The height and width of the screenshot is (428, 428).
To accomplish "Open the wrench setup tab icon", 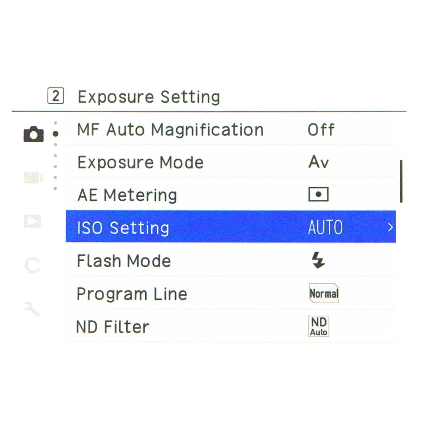I will (x=32, y=308).
